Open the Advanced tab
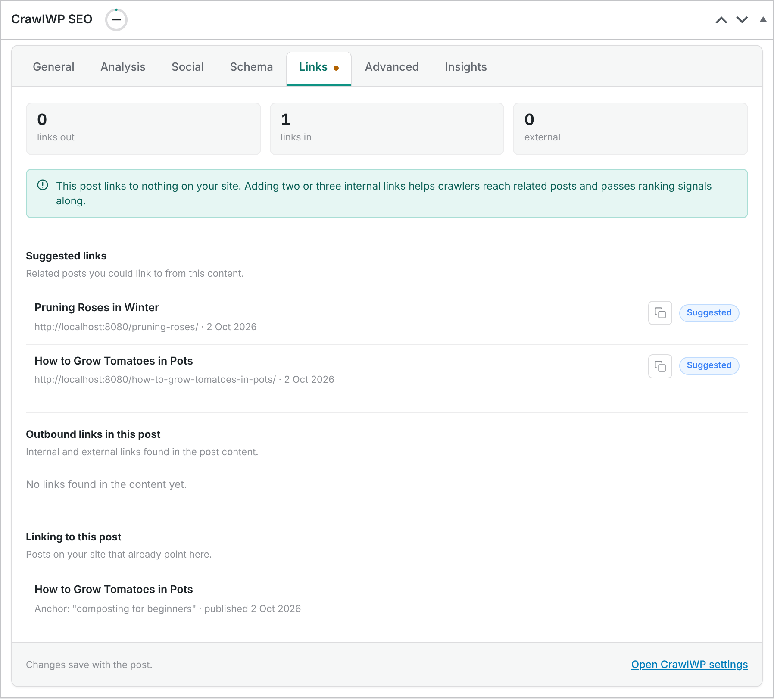Viewport: 774px width, 699px height. pos(392,67)
